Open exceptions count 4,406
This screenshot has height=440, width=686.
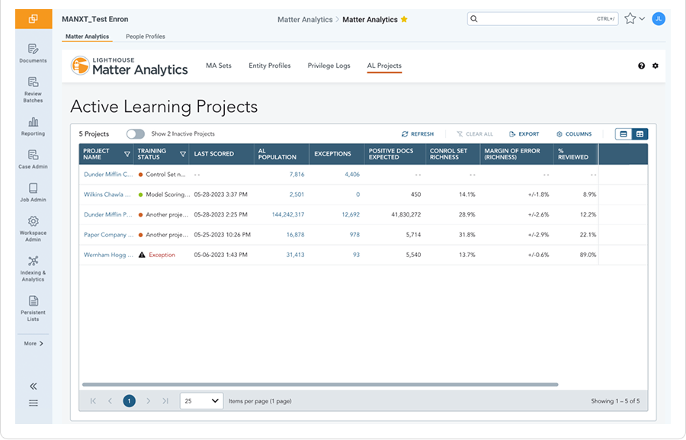[x=352, y=175]
